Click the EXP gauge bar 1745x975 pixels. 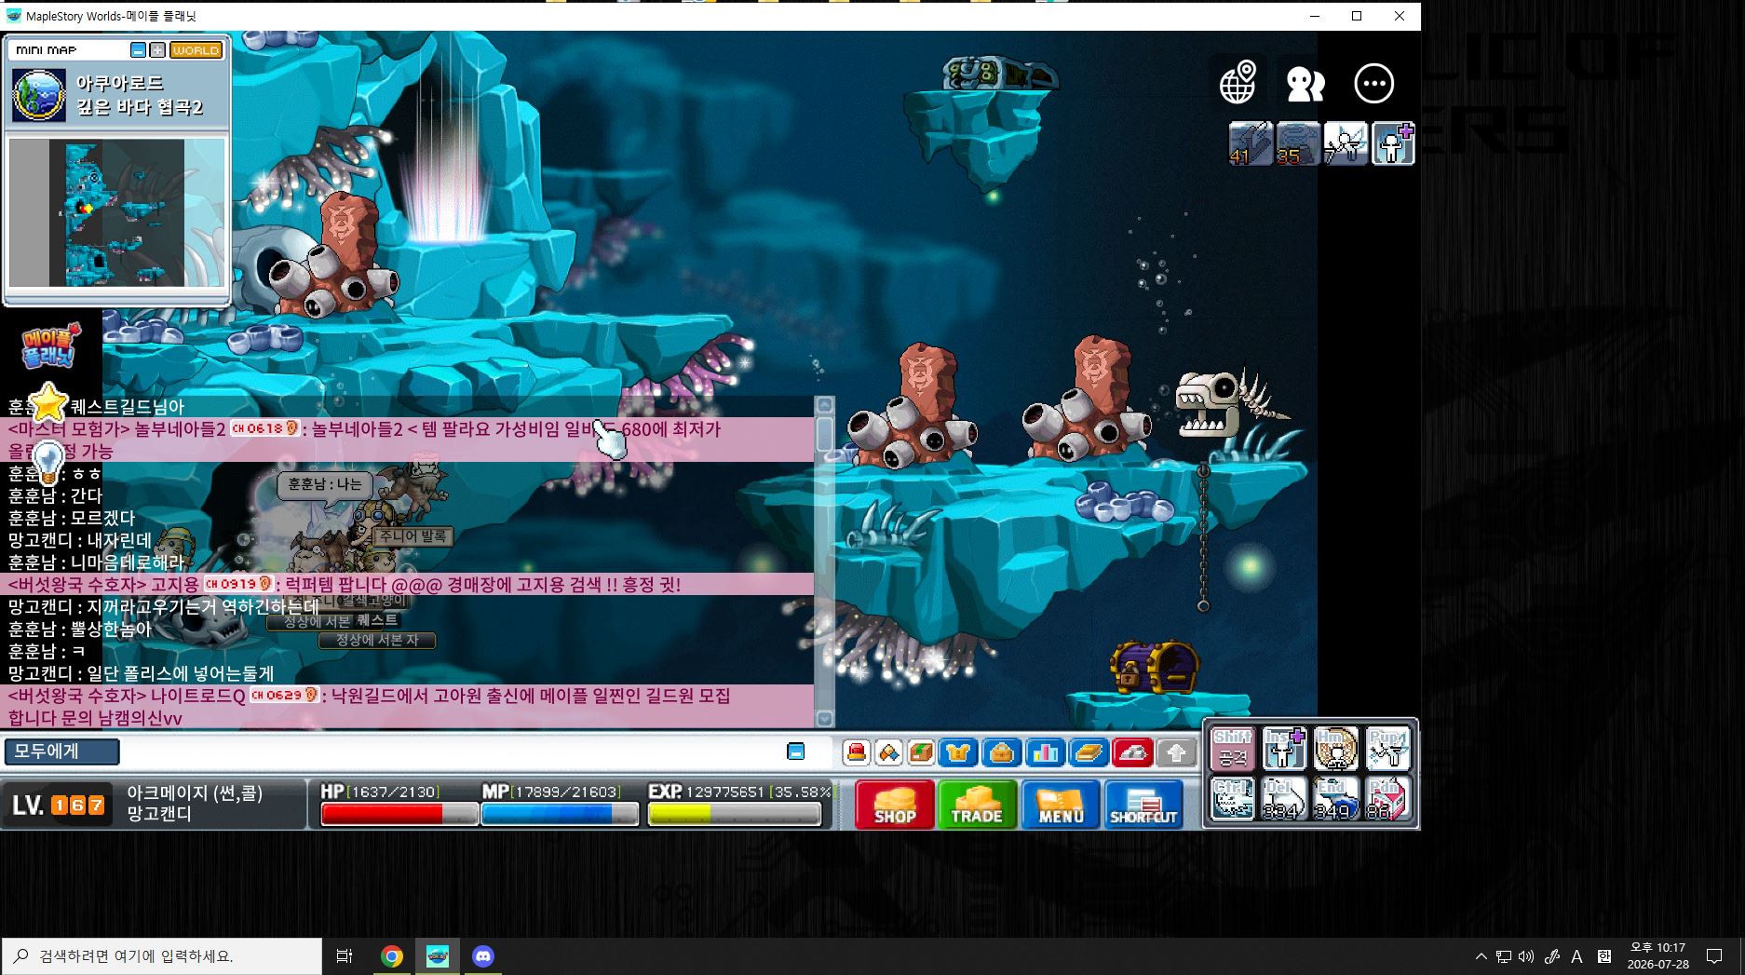tap(735, 814)
